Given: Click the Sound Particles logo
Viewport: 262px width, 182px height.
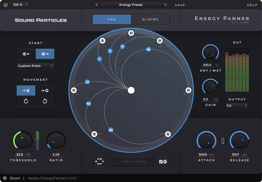Looking at the screenshot, I should click(41, 20).
